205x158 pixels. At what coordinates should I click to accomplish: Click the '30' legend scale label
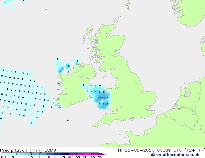click(70, 157)
